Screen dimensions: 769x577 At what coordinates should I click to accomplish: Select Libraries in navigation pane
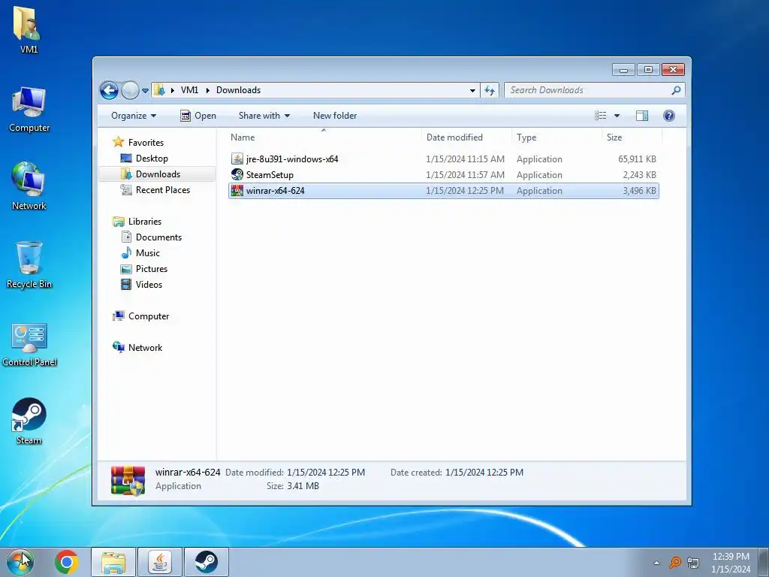137,222
